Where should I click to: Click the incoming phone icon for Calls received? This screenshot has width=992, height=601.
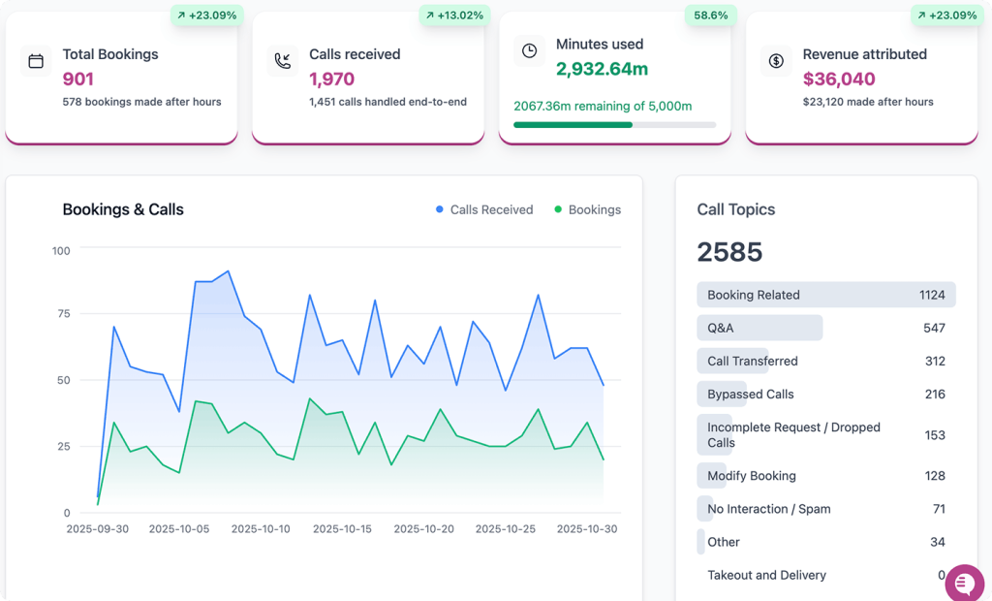283,61
